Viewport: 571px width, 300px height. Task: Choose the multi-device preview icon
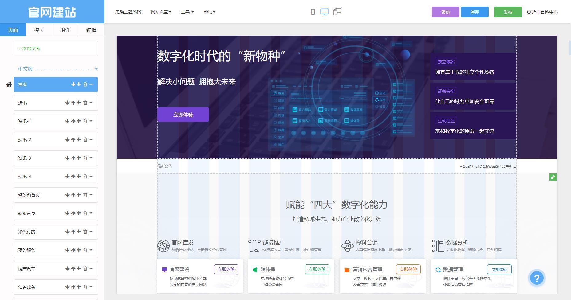coord(337,12)
